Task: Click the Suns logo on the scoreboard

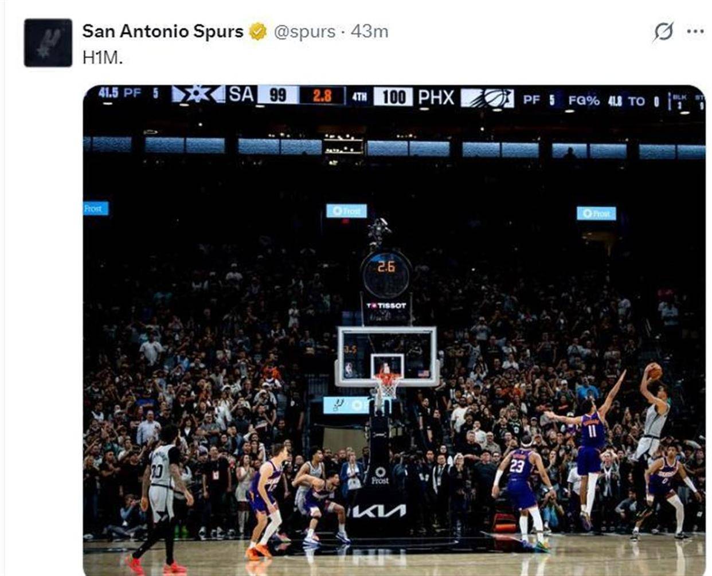Action: pyautogui.click(x=487, y=97)
